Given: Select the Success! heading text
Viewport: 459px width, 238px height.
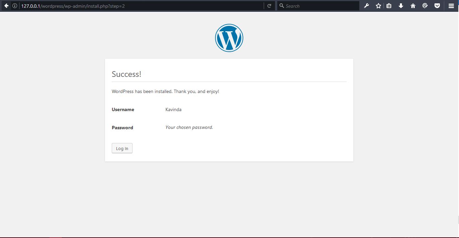Looking at the screenshot, I should [126, 74].
